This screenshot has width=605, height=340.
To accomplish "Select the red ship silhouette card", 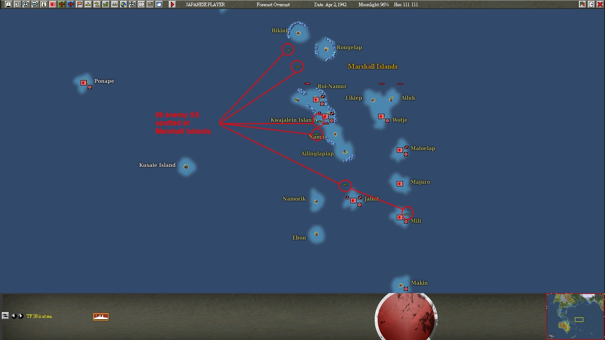I will pyautogui.click(x=101, y=317).
